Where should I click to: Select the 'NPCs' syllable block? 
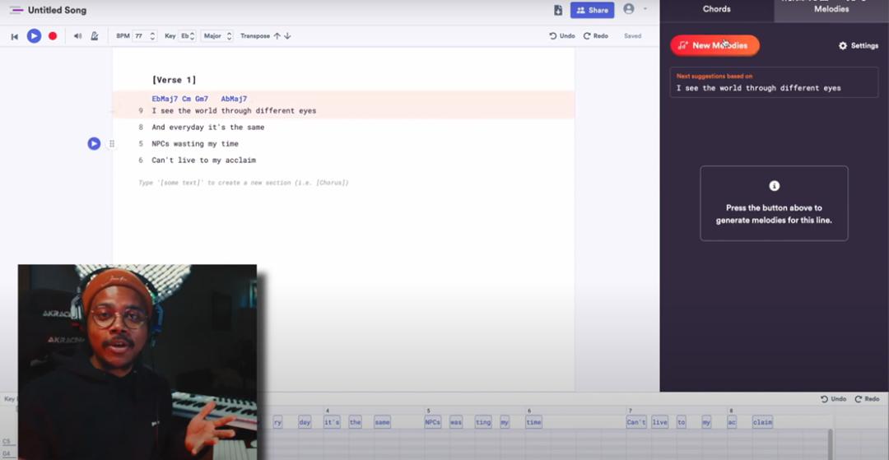tap(433, 422)
